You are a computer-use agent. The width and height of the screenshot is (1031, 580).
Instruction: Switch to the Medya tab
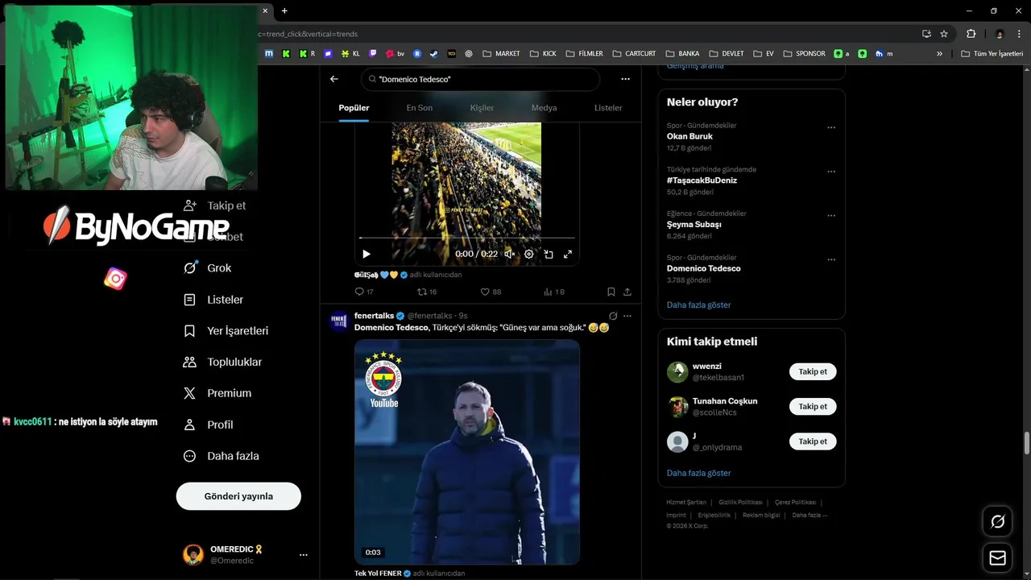tap(544, 108)
